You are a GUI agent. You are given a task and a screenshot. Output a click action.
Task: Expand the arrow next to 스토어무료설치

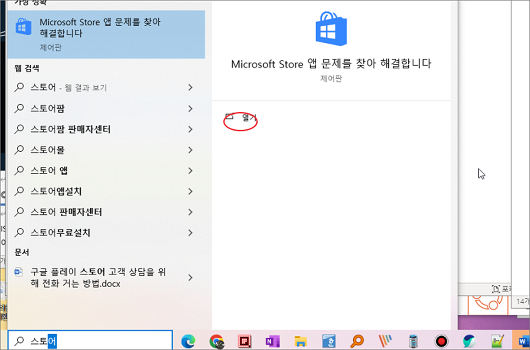190,232
